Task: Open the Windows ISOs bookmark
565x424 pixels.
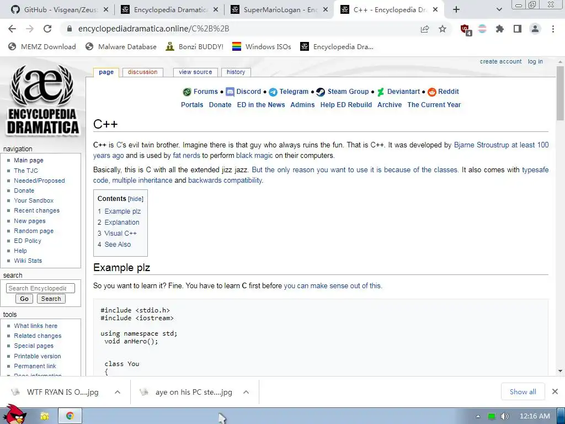Action: tap(262, 46)
